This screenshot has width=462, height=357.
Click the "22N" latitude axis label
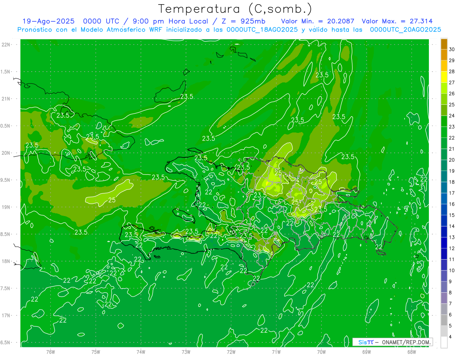coord(6,45)
